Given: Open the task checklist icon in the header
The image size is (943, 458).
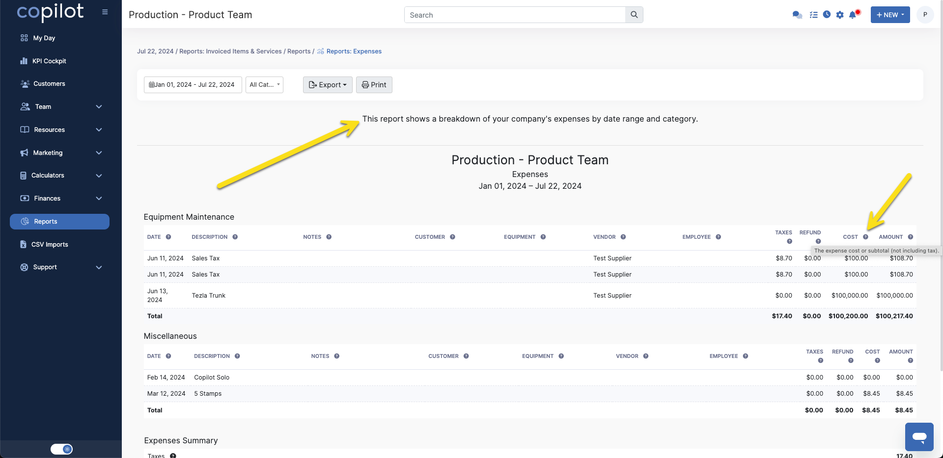Looking at the screenshot, I should click(813, 15).
